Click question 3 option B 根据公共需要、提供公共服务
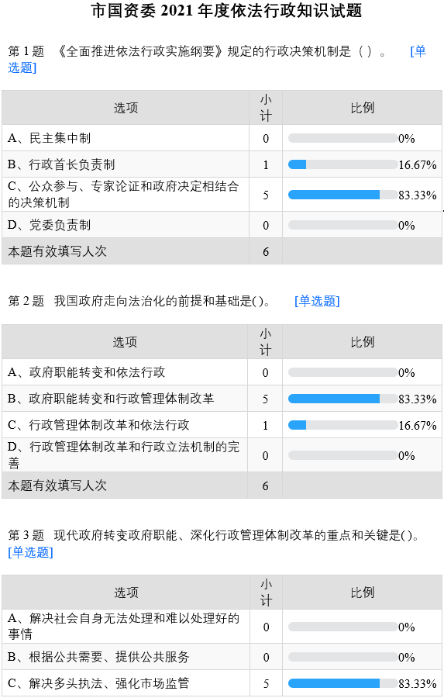Screen dimensions: 444x698 coord(98,657)
